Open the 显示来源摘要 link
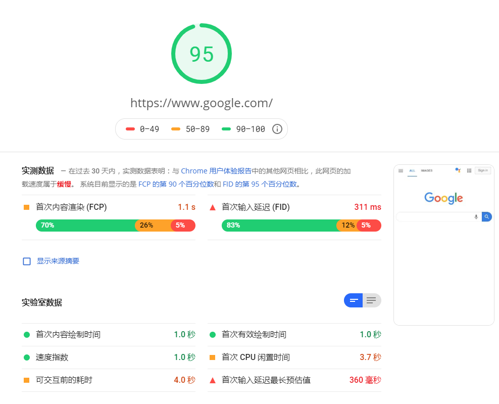 point(58,261)
